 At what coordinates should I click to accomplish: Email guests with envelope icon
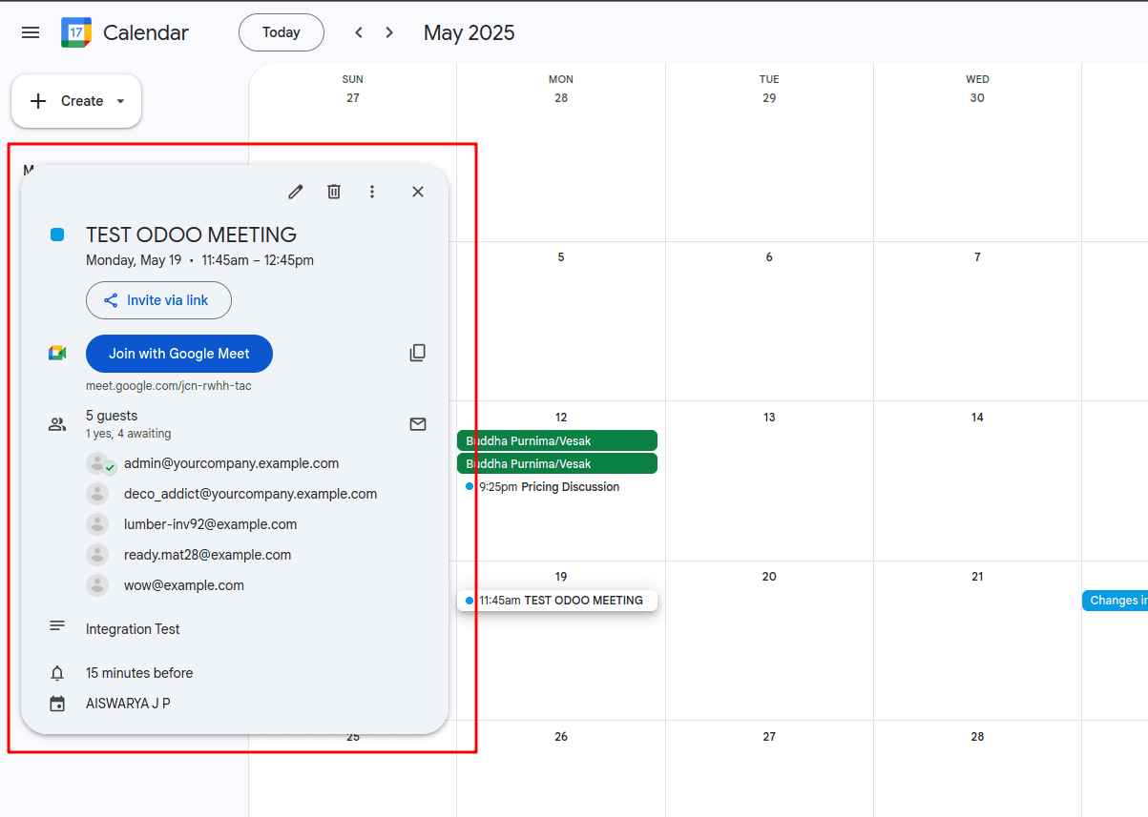(418, 424)
